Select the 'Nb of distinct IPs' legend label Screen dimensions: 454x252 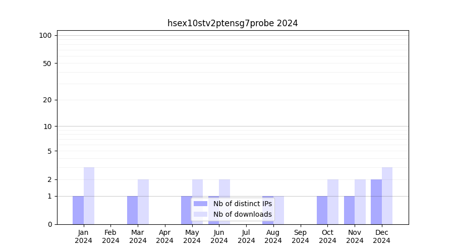coord(242,204)
